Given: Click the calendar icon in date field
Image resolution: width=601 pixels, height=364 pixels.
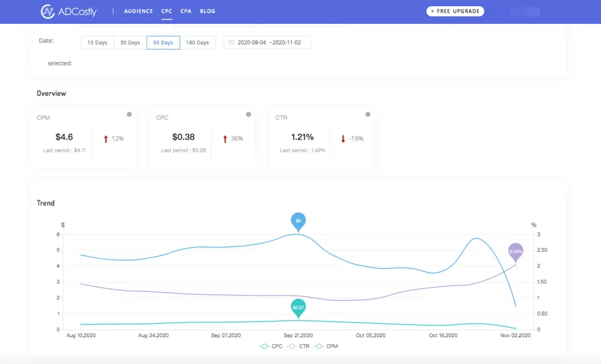Looking at the screenshot, I should pos(232,43).
